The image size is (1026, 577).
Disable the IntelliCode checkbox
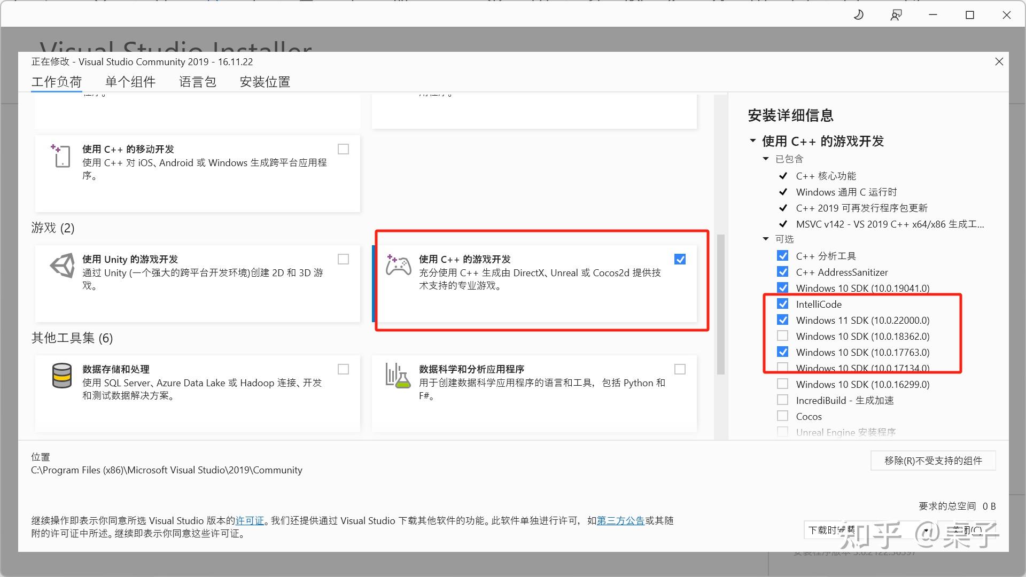783,303
